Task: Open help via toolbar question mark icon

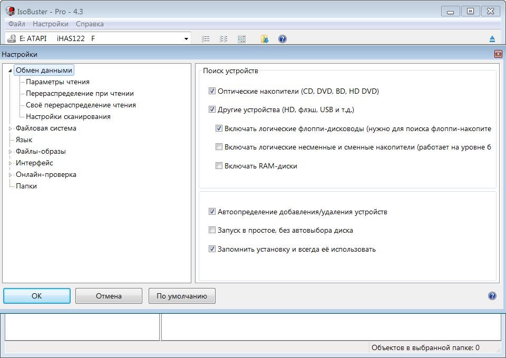Action: click(283, 39)
